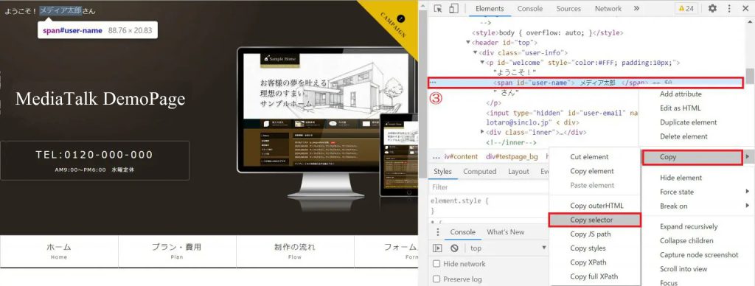Click the warnings badge showing 24

tap(686, 9)
